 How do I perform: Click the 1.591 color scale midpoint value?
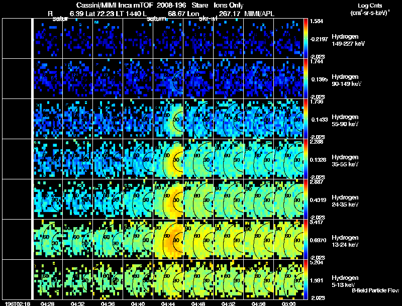coord(317,280)
